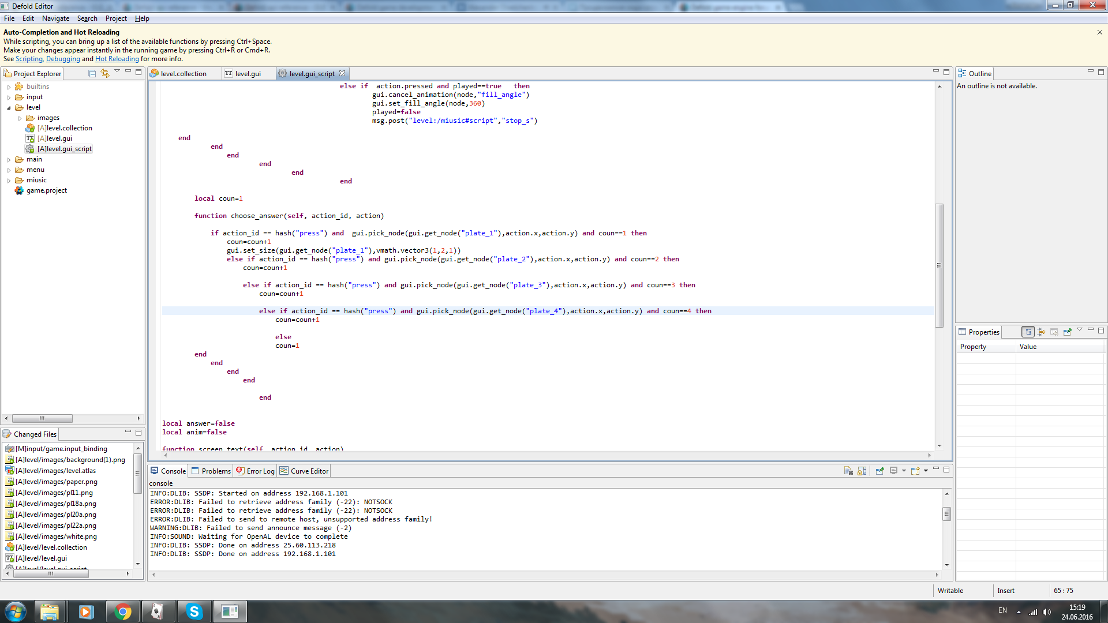Collapse all in Project Explorer
Image resolution: width=1108 pixels, height=623 pixels.
(92, 73)
